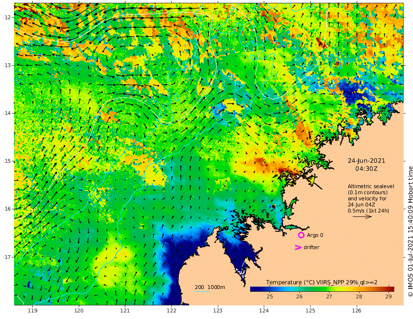Click the 28 tick label on colorbar
The width and height of the screenshot is (413, 319).
359,296
